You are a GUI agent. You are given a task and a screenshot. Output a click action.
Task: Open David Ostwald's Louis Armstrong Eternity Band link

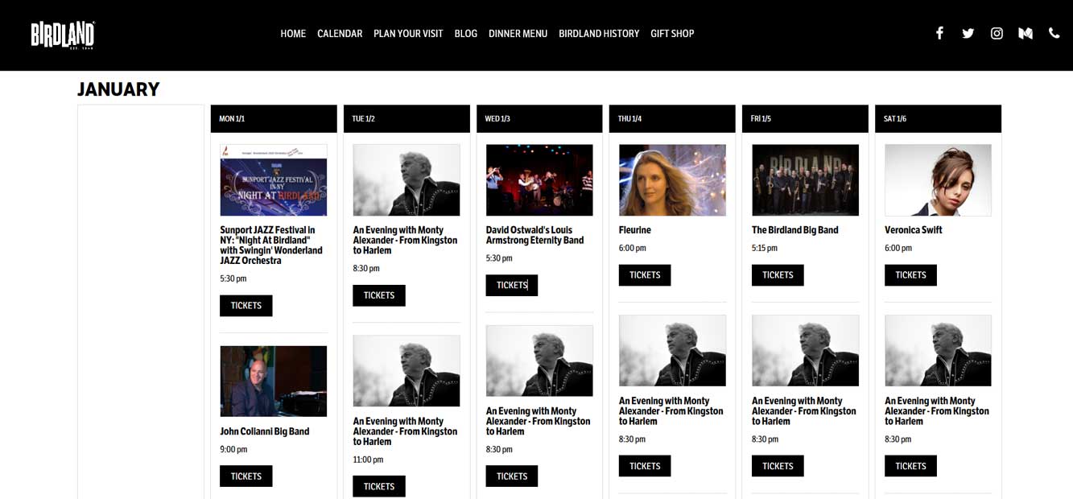tap(534, 235)
